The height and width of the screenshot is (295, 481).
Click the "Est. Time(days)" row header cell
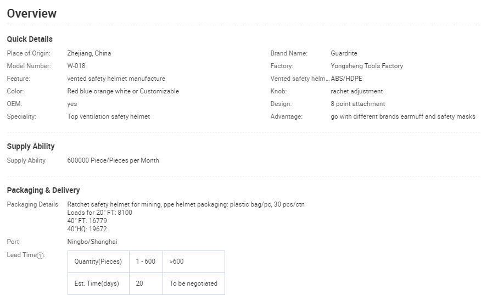click(x=98, y=283)
